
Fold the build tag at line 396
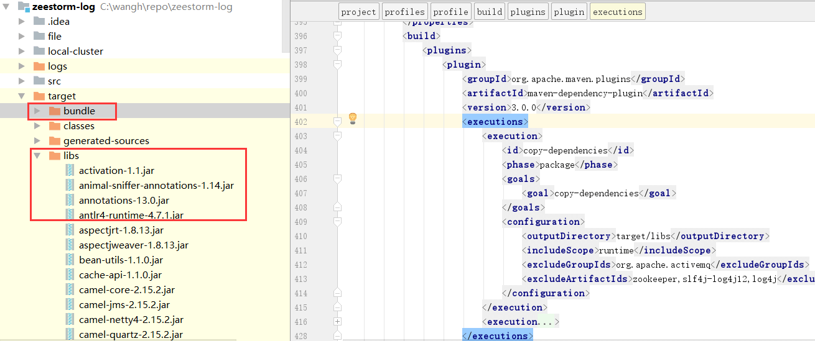point(338,35)
